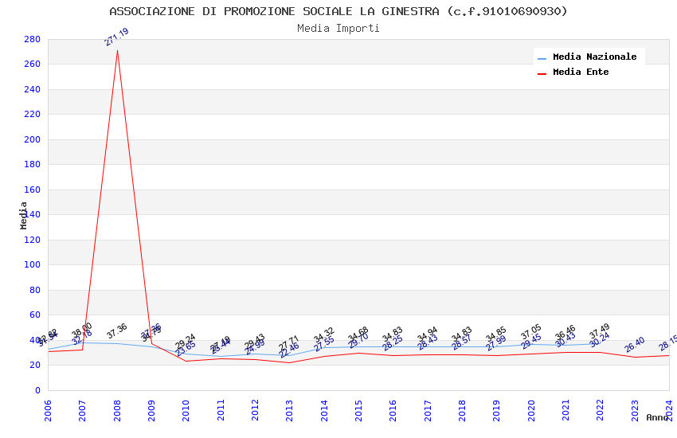This screenshot has height=438, width=677.
Task: Click the x-axis year label 2022
Action: click(601, 410)
